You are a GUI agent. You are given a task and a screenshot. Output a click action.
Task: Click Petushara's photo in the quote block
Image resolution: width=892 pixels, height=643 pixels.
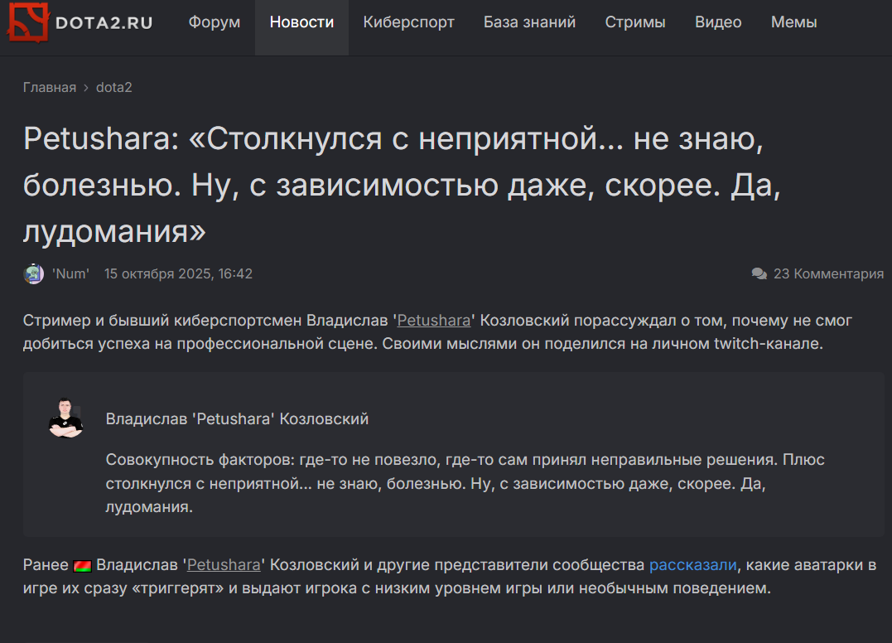point(65,418)
